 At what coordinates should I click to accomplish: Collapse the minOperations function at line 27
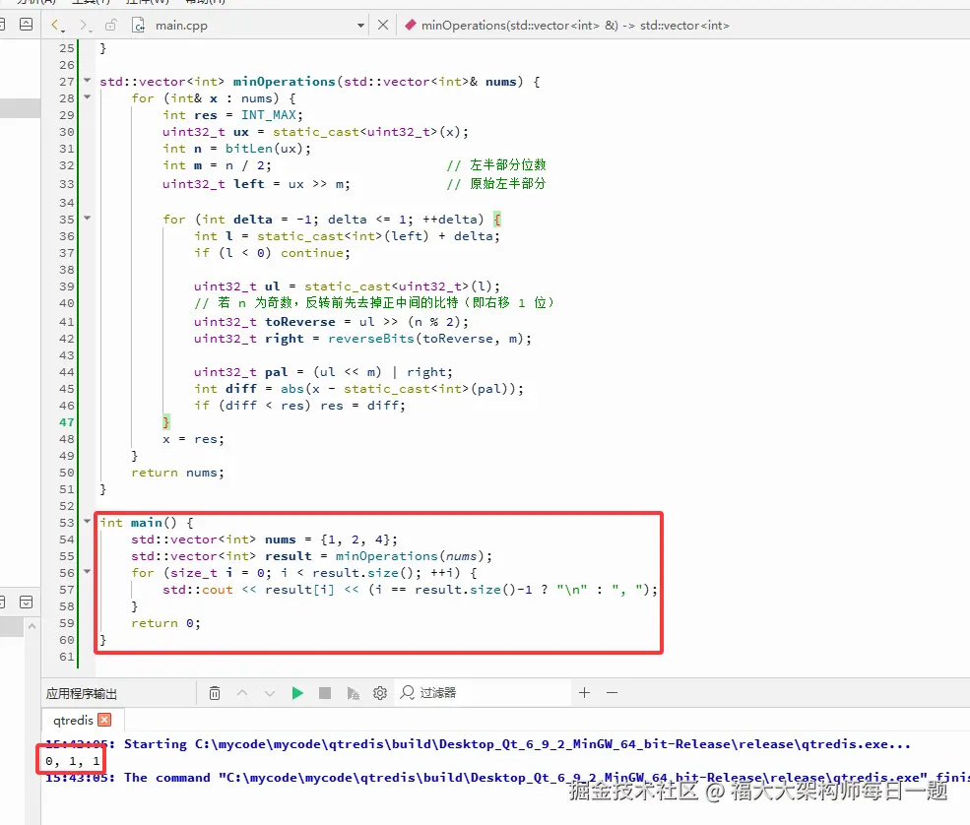tap(88, 81)
